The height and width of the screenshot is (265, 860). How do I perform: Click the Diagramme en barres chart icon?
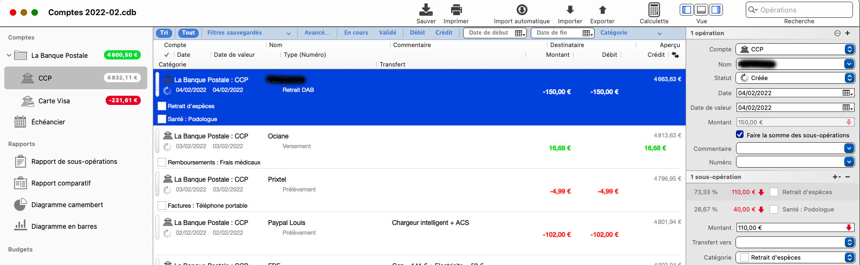[20, 225]
